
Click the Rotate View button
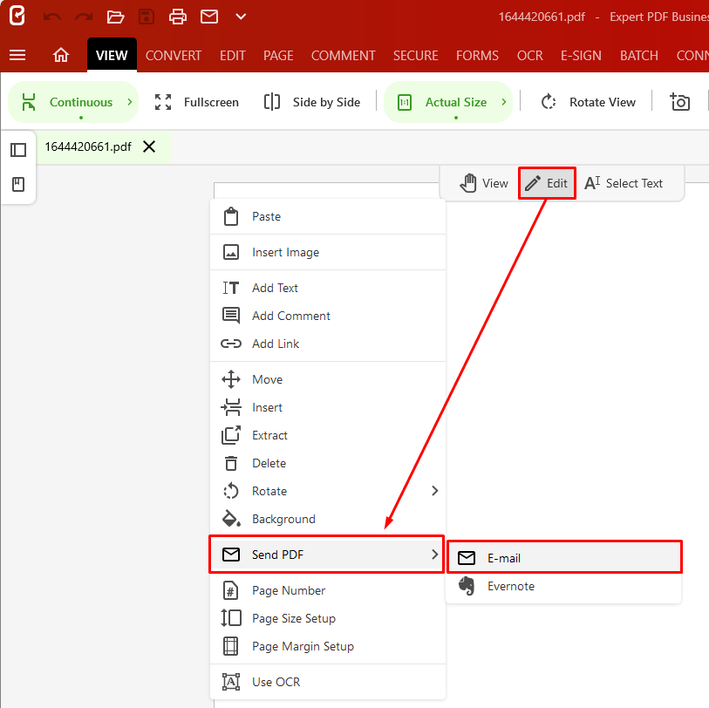[x=589, y=102]
